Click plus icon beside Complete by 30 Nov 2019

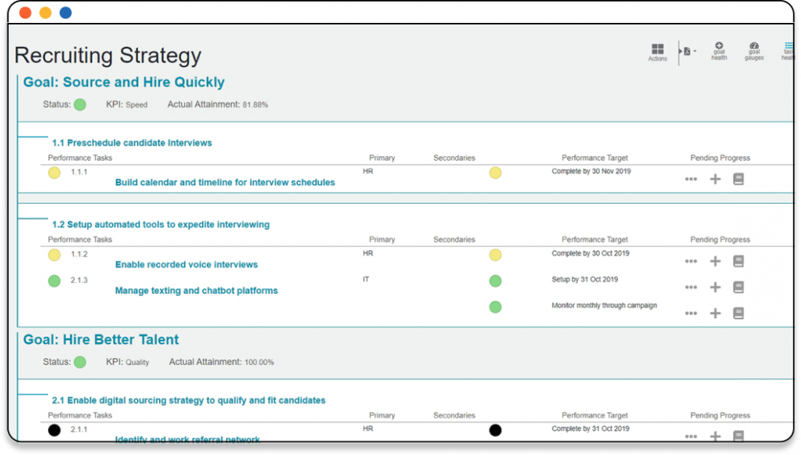pos(715,178)
